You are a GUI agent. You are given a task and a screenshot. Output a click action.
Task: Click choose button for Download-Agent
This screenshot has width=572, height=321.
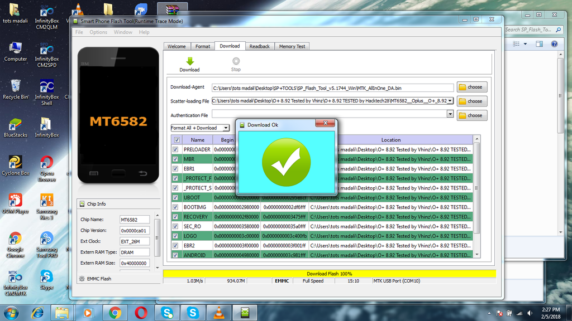471,87
